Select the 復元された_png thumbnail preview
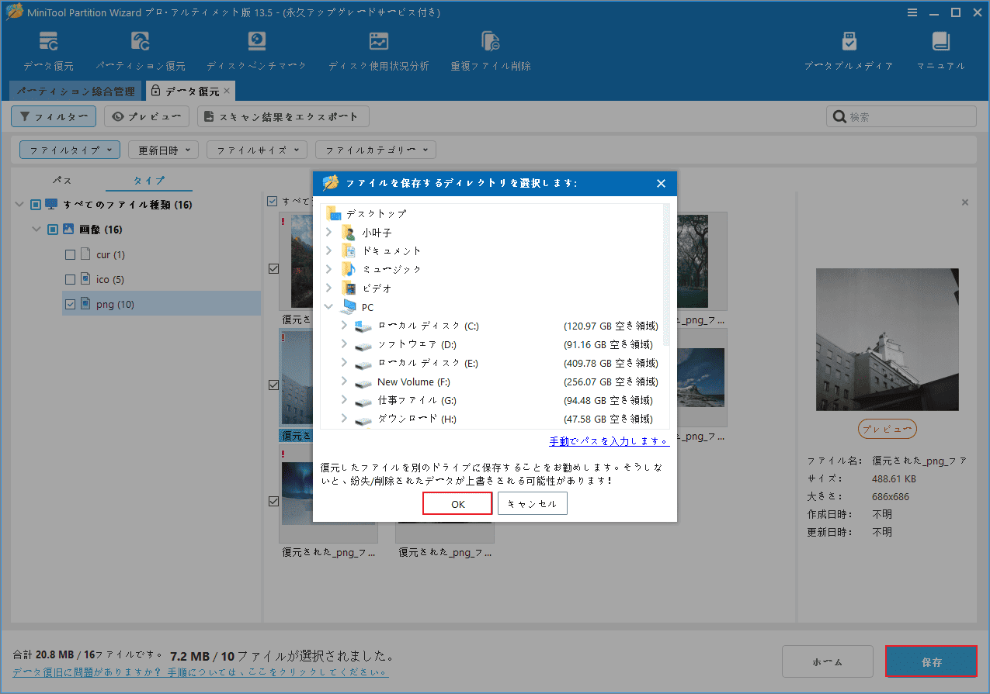This screenshot has width=990, height=694. click(887, 339)
